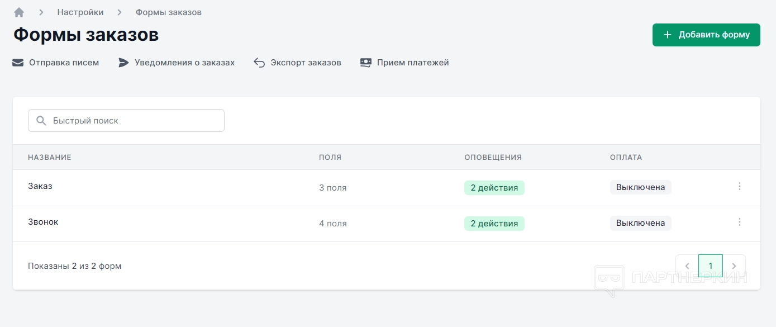The height and width of the screenshot is (327, 776).
Task: Click the export orders arrow icon
Action: [x=259, y=63]
